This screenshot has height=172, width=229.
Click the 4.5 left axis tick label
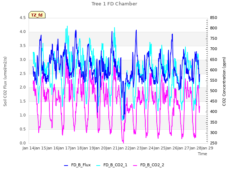tap(23, 18)
